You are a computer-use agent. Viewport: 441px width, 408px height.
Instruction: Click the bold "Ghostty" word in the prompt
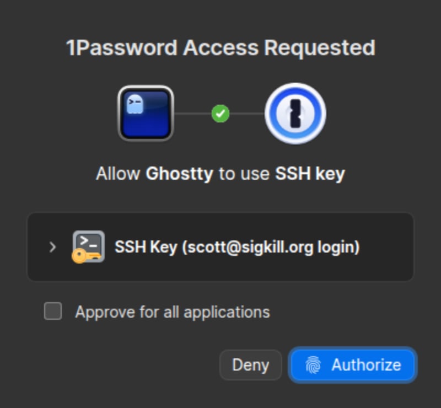point(179,174)
